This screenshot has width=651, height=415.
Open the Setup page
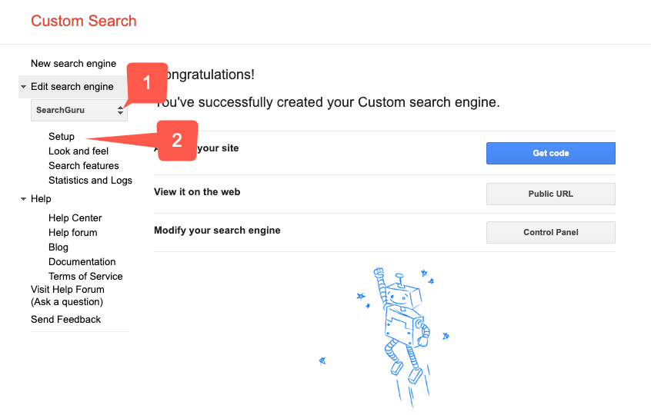(62, 136)
